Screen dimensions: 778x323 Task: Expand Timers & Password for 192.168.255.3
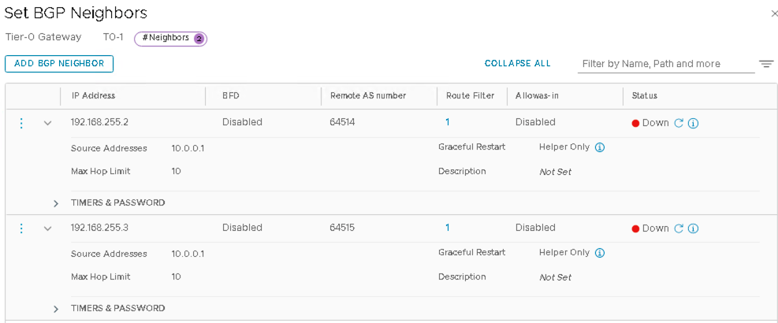pos(56,309)
